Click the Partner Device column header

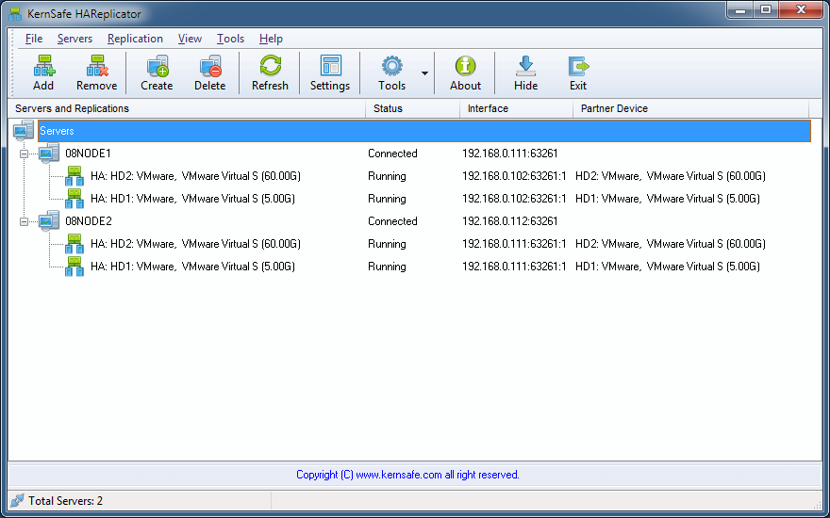click(691, 108)
